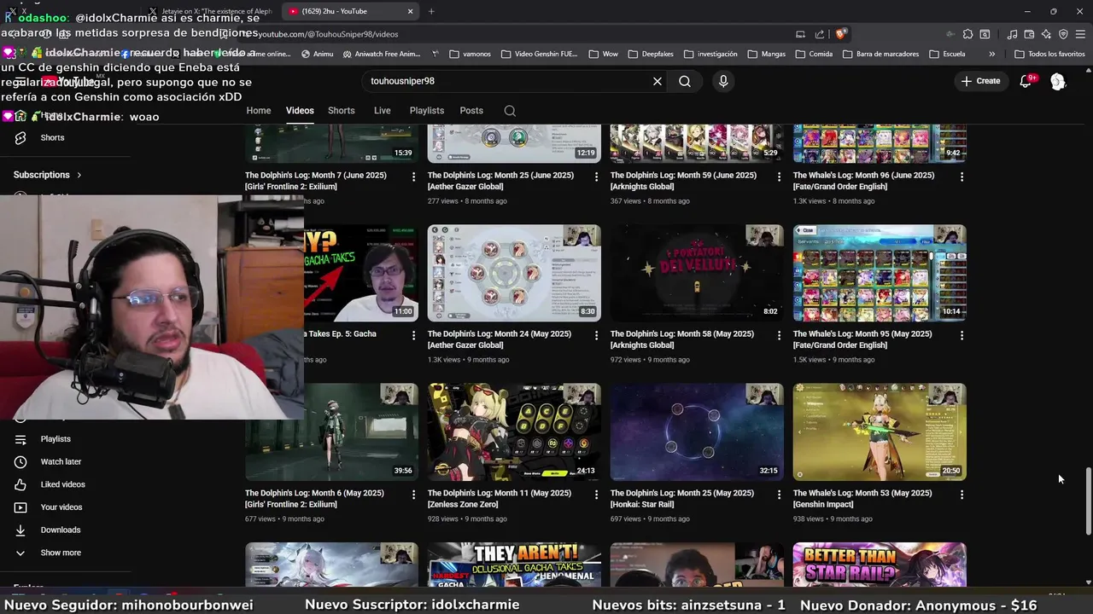Open the Todos los favoritos folder
The image size is (1093, 614).
pyautogui.click(x=1049, y=54)
